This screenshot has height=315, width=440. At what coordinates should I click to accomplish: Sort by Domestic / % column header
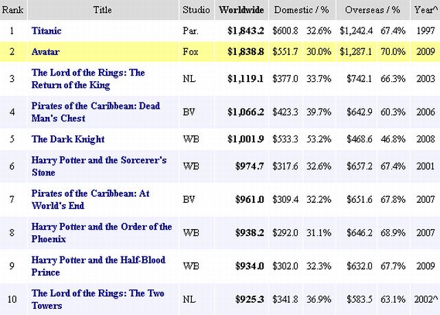tap(299, 10)
